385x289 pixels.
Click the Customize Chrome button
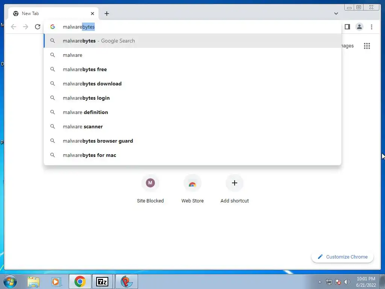coord(343,257)
